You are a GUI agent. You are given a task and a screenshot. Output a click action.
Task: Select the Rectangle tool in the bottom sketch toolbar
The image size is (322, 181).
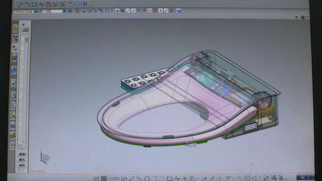169,179
